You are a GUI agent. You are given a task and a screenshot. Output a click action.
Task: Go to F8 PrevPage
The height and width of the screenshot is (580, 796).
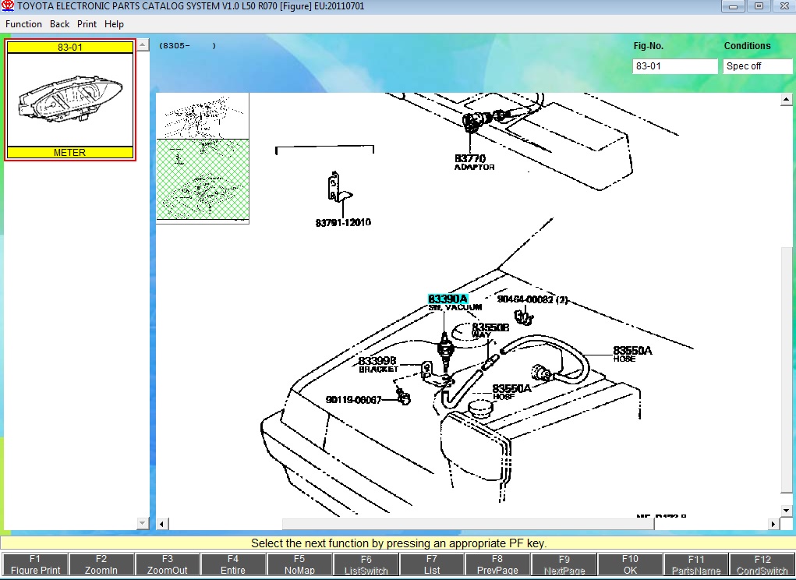[x=497, y=564]
